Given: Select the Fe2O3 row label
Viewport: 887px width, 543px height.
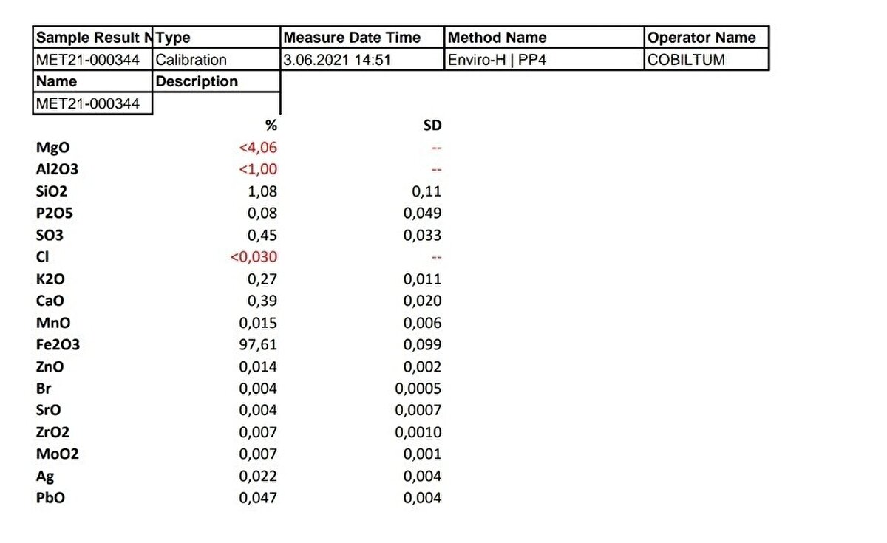Looking at the screenshot, I should (58, 344).
